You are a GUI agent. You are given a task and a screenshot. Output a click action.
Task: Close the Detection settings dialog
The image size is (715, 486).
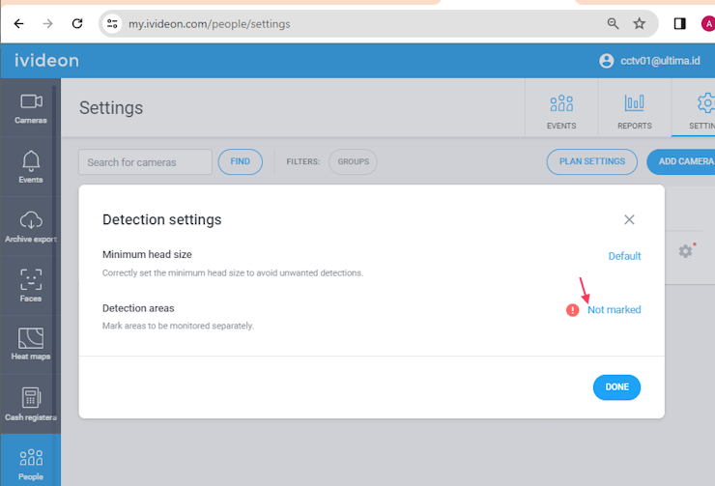(x=629, y=219)
